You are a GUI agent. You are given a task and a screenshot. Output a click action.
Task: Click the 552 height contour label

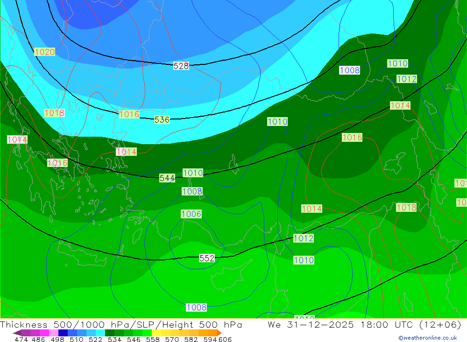click(x=207, y=258)
